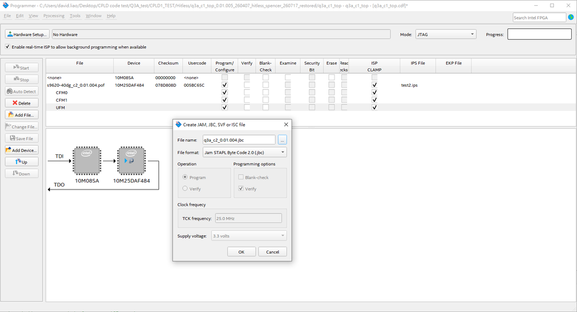The image size is (577, 312).
Task: Click the Change File button
Action: (22, 127)
